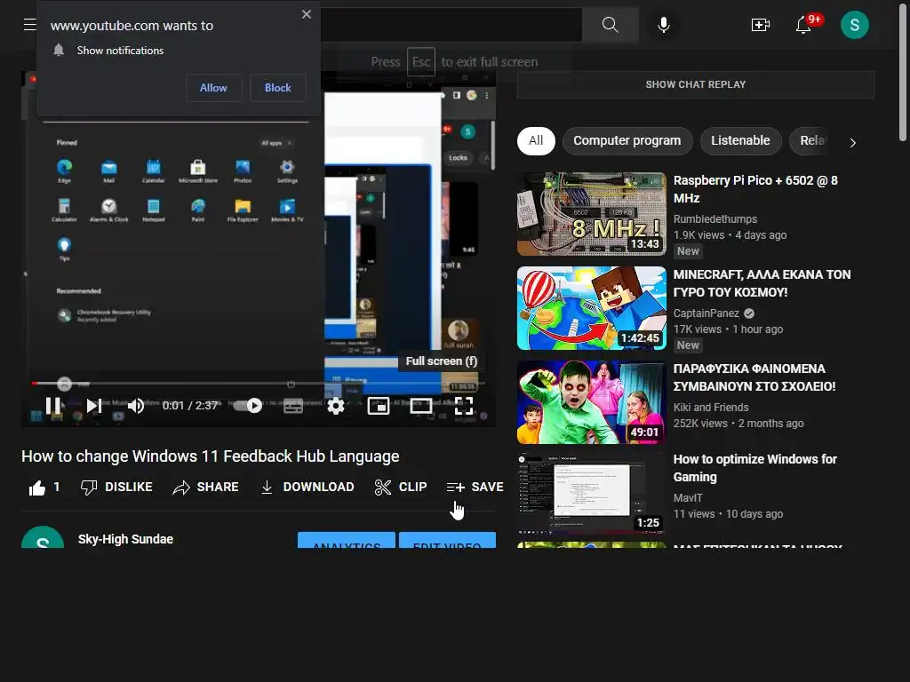Start voice search with microphone icon
910x682 pixels.
click(664, 25)
